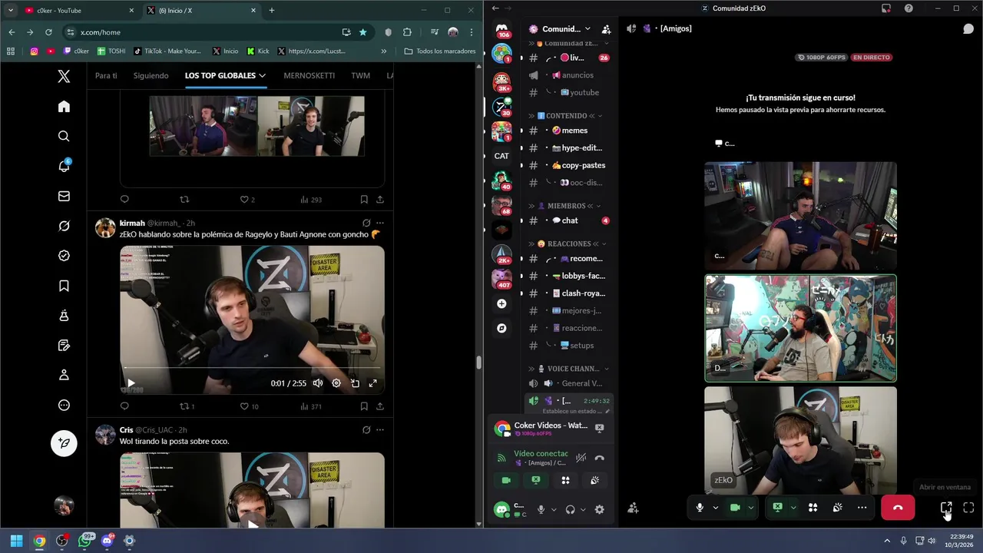The image size is (983, 553).
Task: Switch to c0ker - YouTube browser tab
Action: [80, 11]
